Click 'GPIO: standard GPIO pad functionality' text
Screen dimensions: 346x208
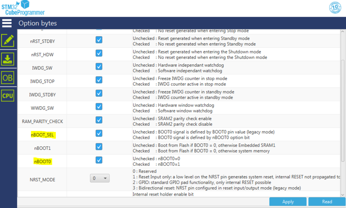202,182
